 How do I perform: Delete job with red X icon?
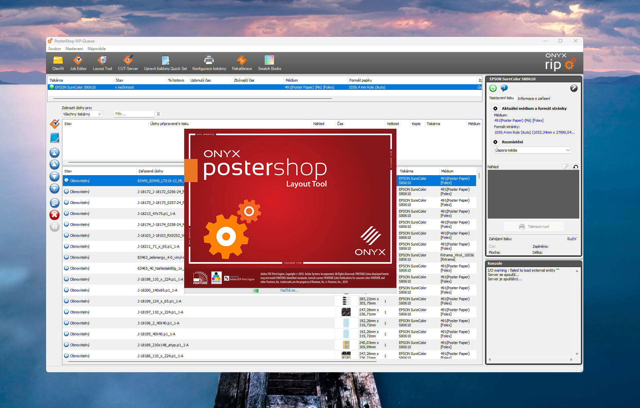(x=55, y=215)
